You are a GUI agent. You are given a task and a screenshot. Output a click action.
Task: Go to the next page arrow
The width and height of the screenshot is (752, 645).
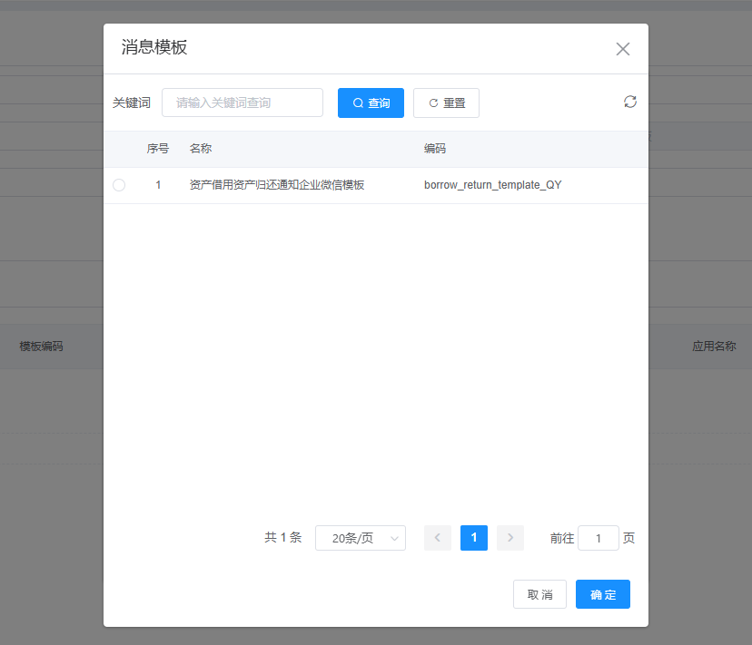coord(510,538)
